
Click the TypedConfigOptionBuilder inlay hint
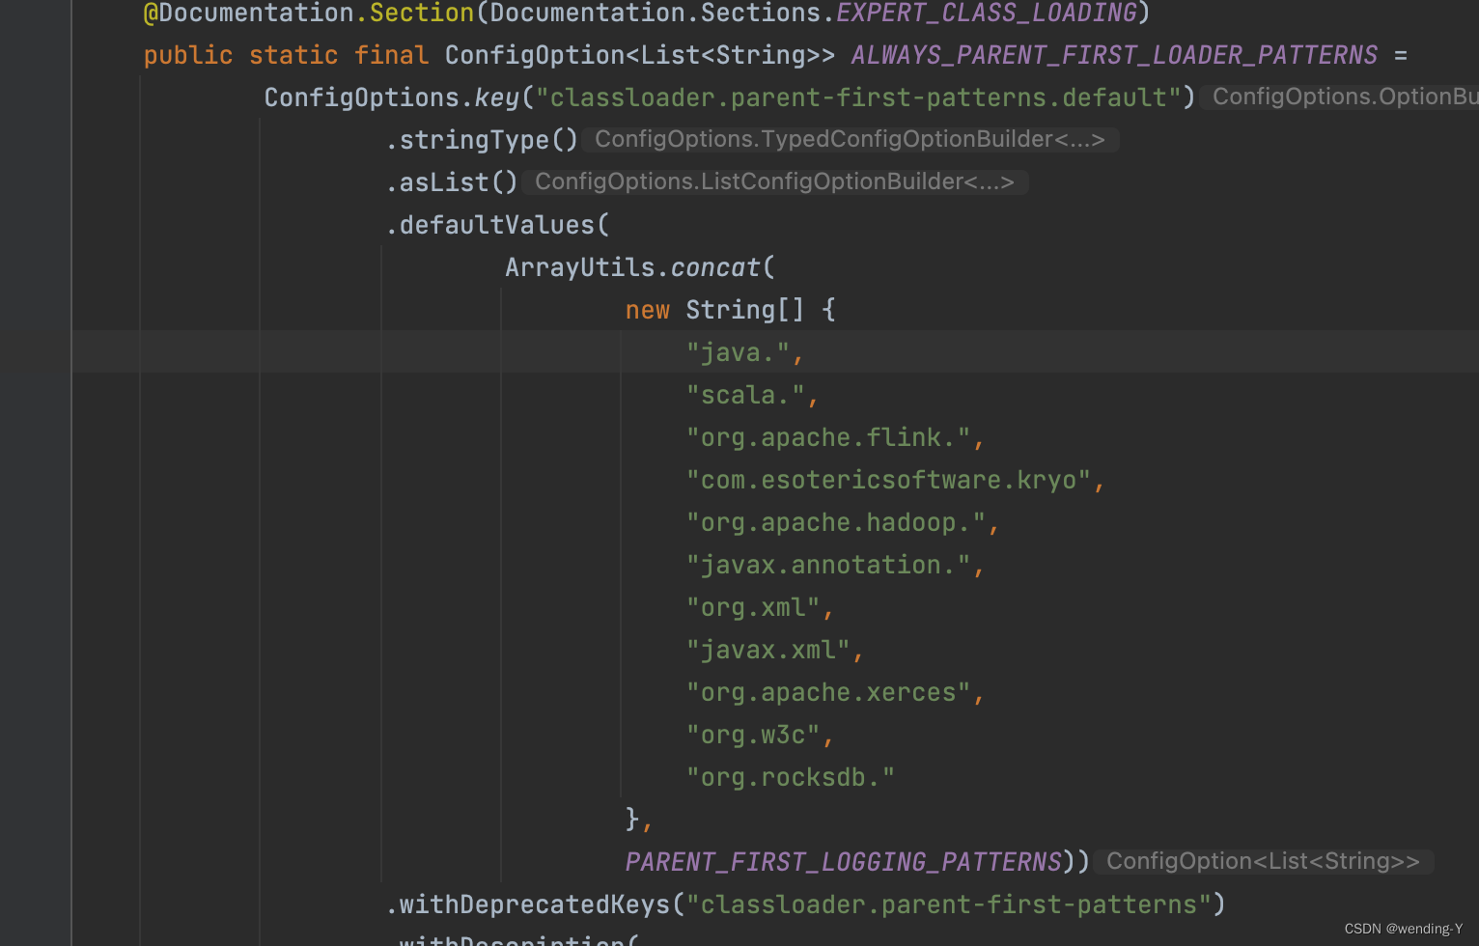[850, 140]
